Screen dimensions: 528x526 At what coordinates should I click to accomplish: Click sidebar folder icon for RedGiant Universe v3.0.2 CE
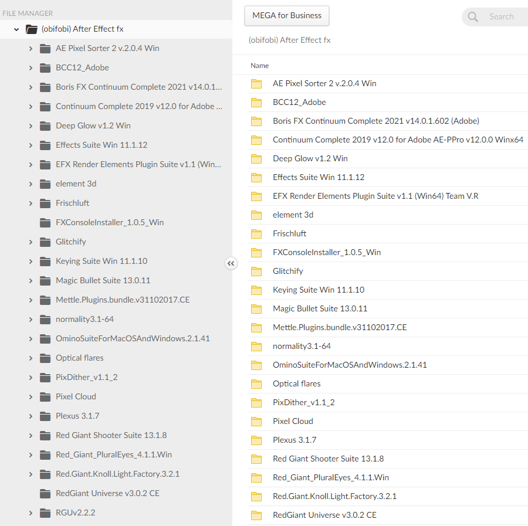(45, 494)
